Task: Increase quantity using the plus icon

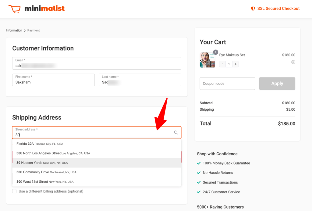Action: tap(236, 64)
